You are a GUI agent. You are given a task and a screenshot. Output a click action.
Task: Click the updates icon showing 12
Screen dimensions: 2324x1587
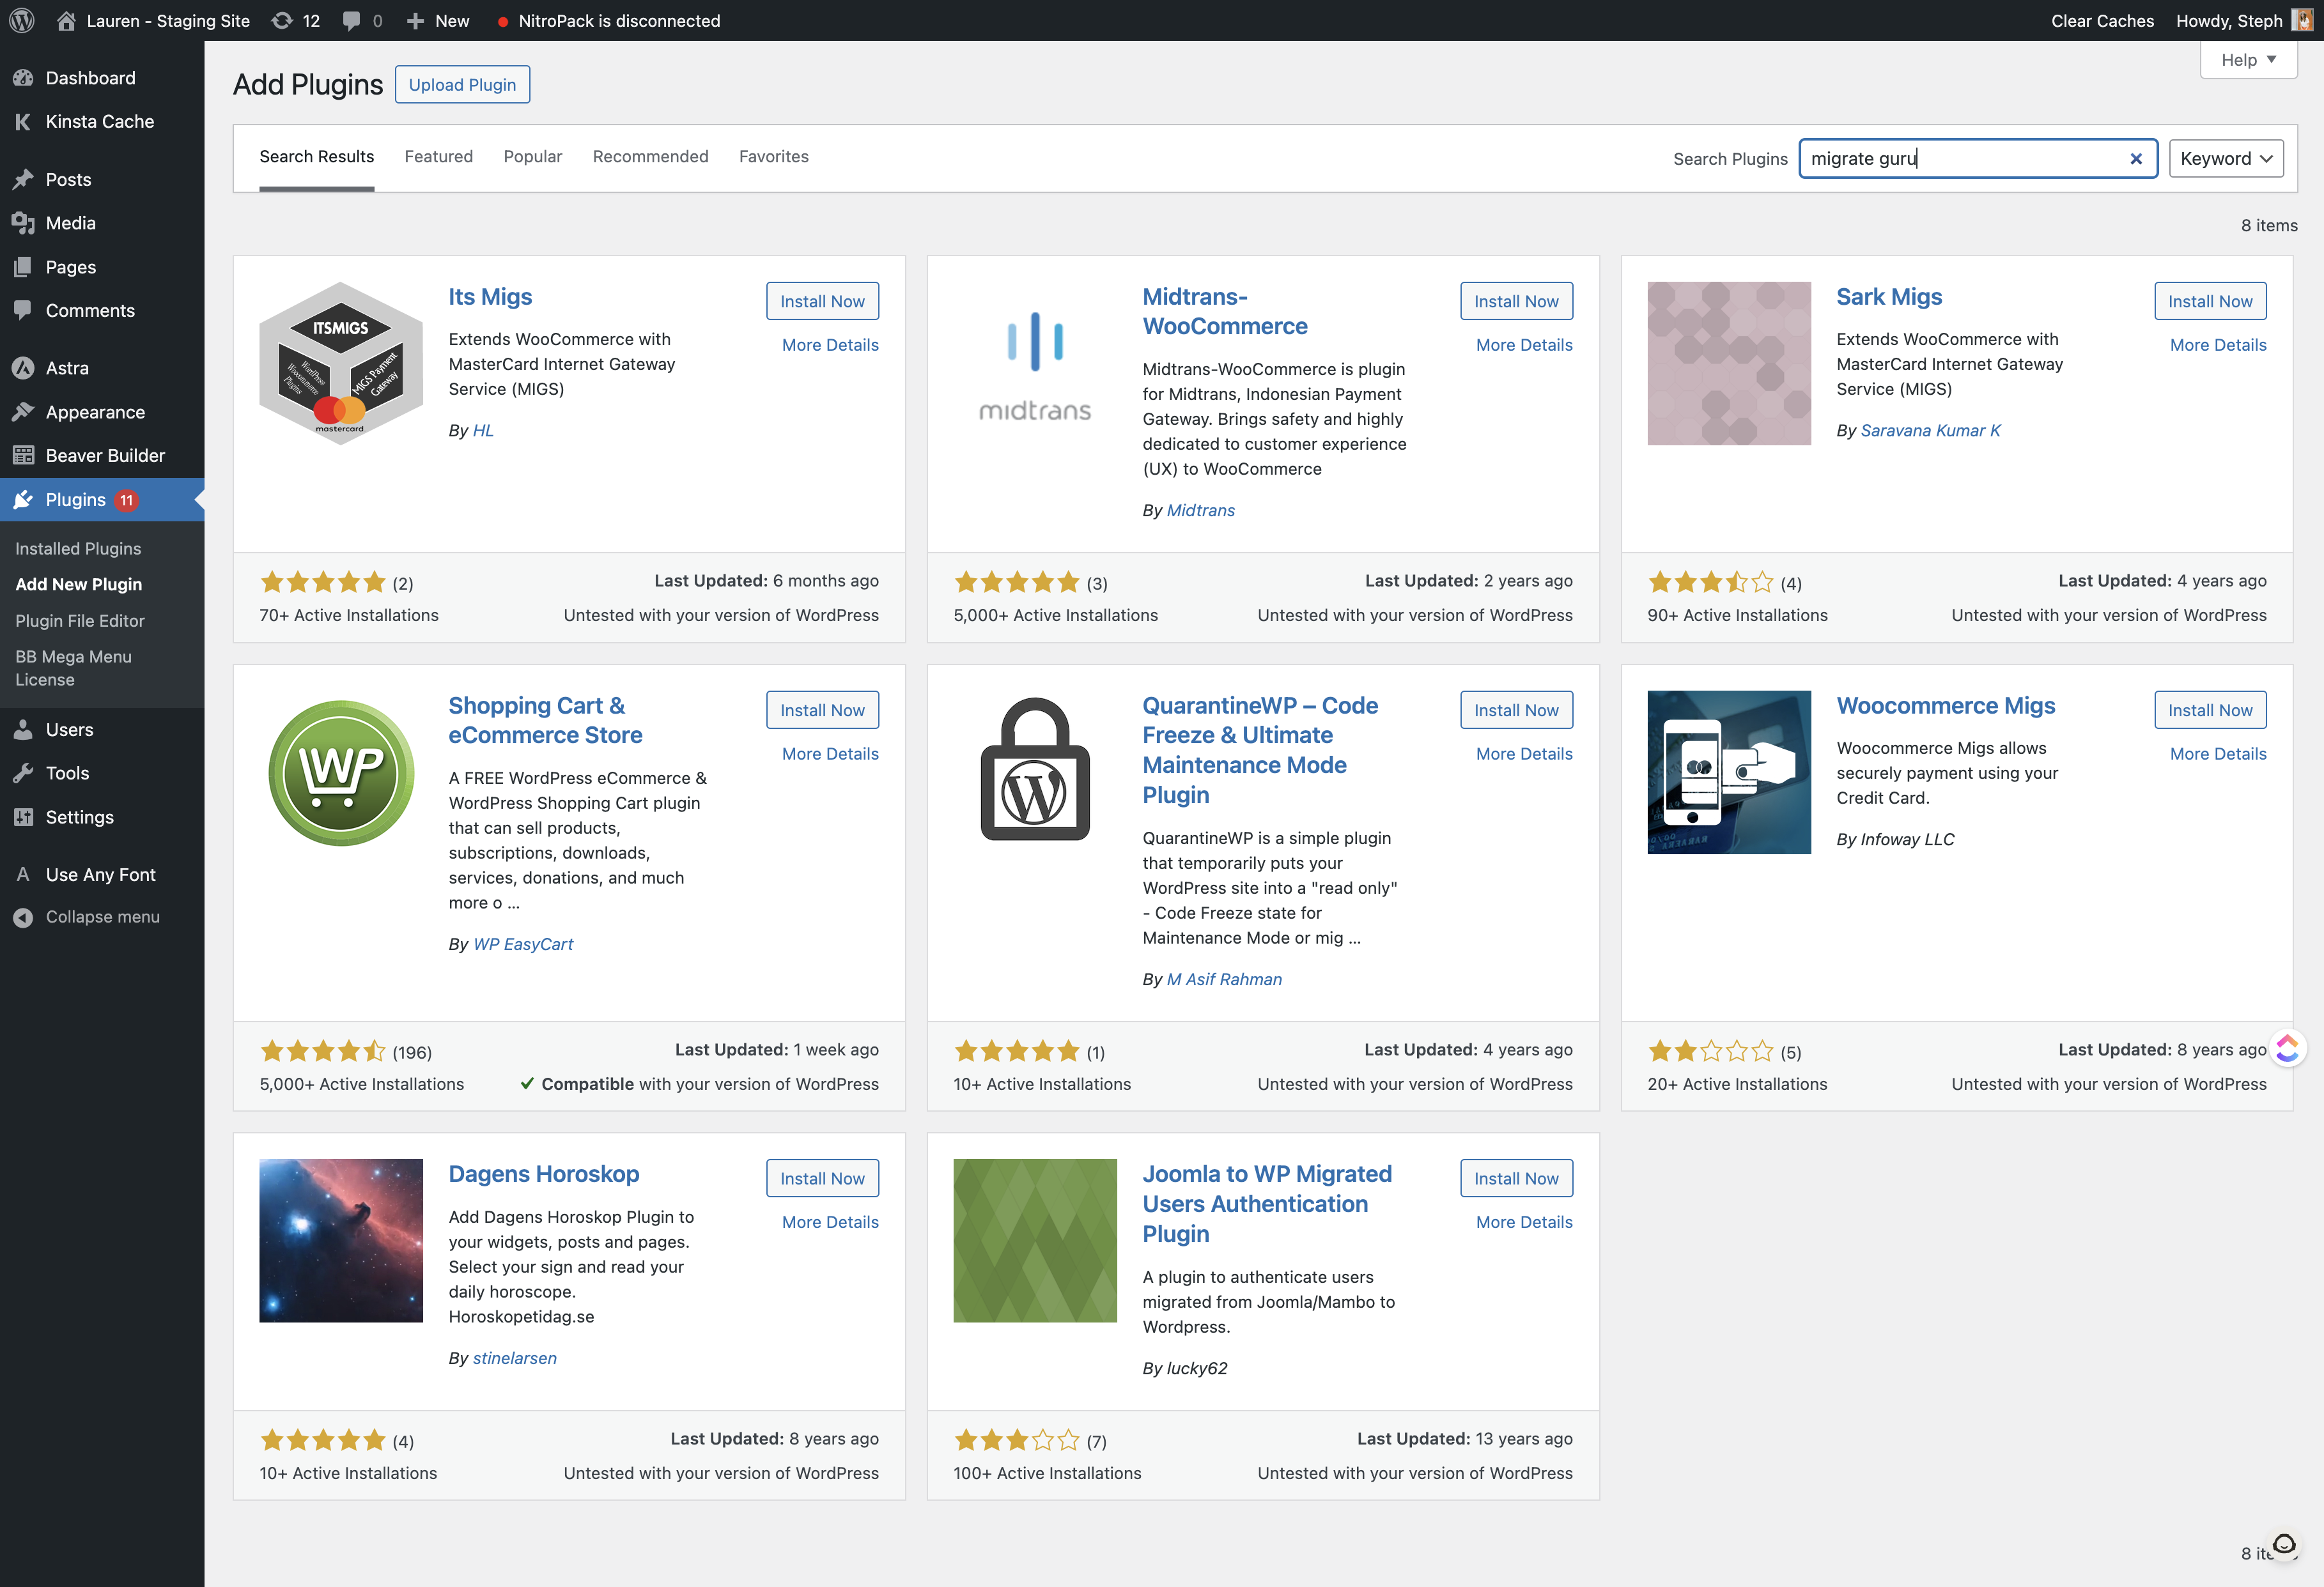(x=296, y=20)
